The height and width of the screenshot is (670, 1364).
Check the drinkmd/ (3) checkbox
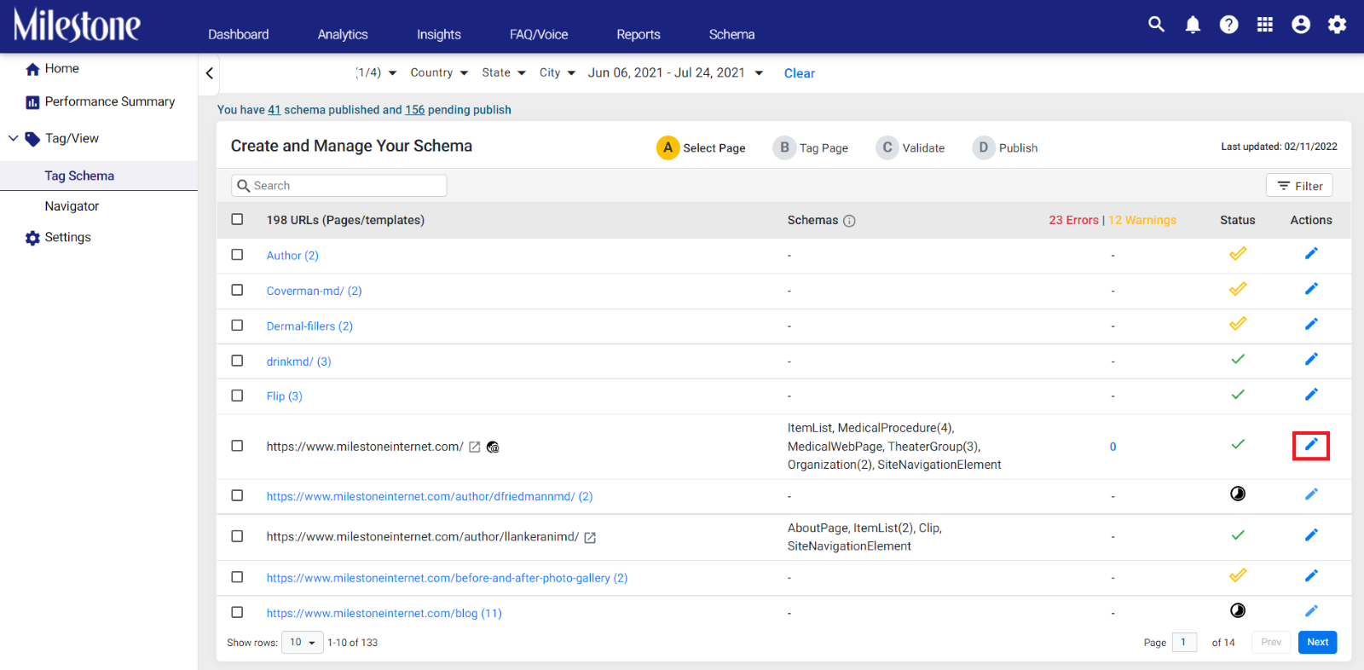pos(237,361)
